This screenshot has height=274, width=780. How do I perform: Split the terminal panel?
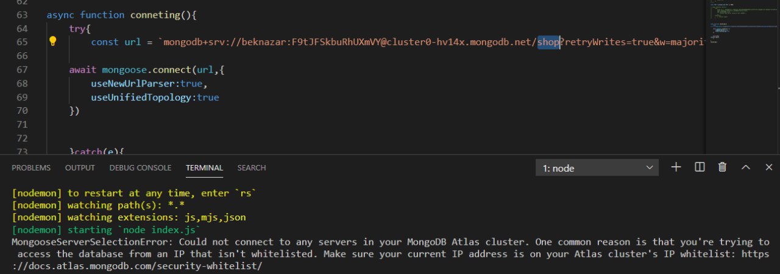700,167
